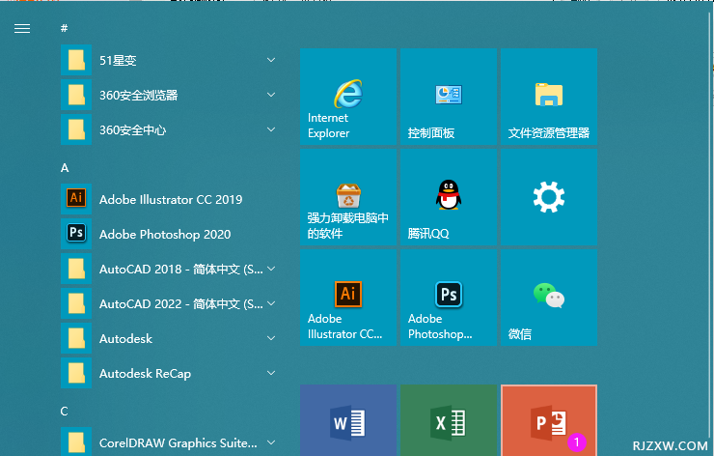Launch the Adobe Photoshop tile
This screenshot has width=714, height=456.
pyautogui.click(x=449, y=298)
